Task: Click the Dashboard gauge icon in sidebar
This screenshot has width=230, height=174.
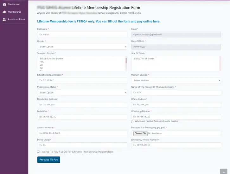Action: click(4, 4)
